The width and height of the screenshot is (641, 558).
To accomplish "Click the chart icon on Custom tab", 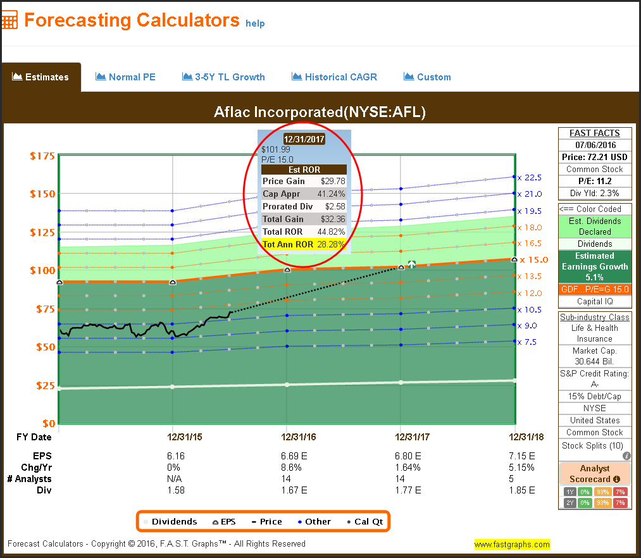I will click(408, 77).
